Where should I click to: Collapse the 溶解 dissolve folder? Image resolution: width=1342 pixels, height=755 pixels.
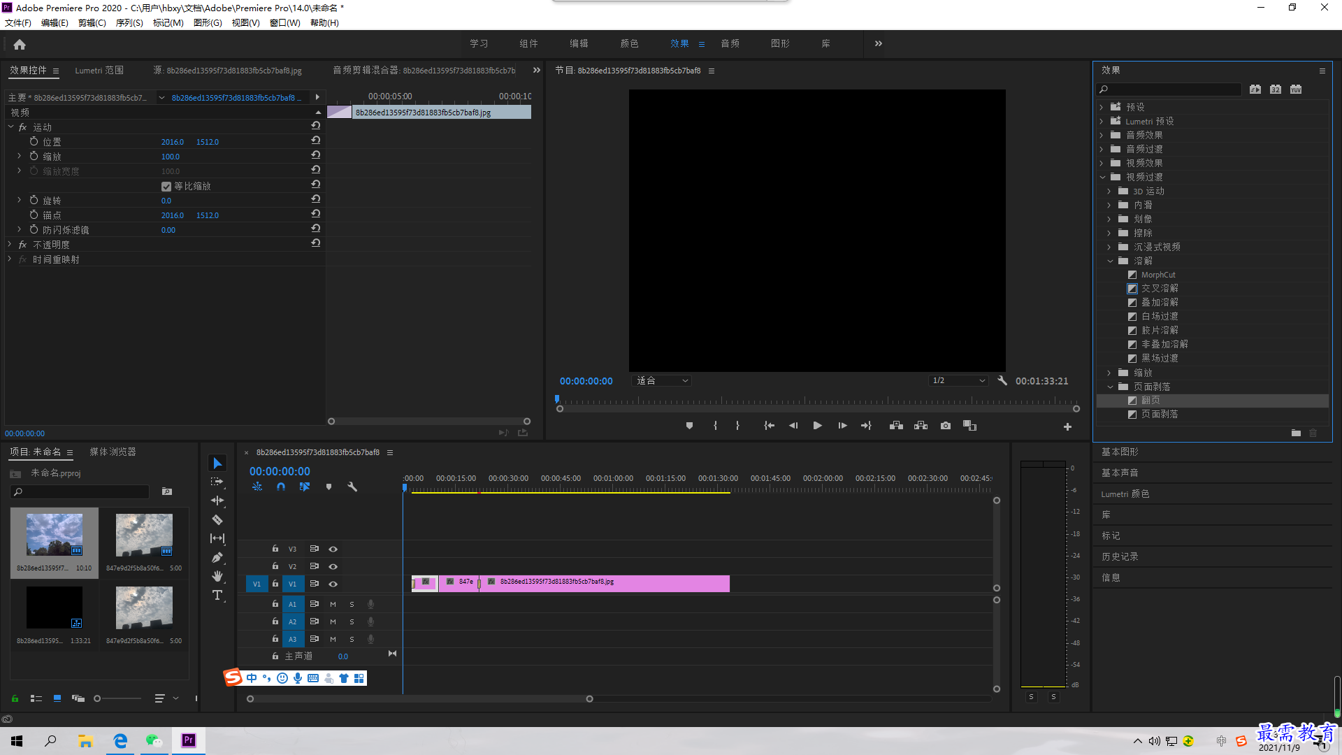click(x=1110, y=261)
